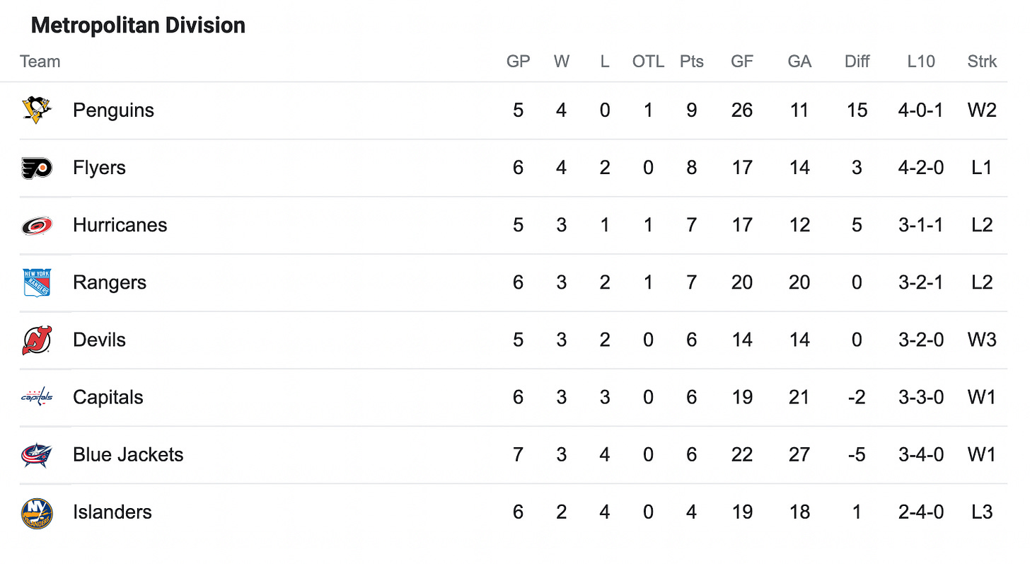Click the Strk column header

click(983, 62)
